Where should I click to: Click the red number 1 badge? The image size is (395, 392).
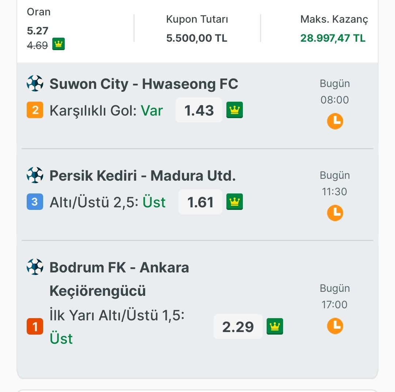(35, 327)
